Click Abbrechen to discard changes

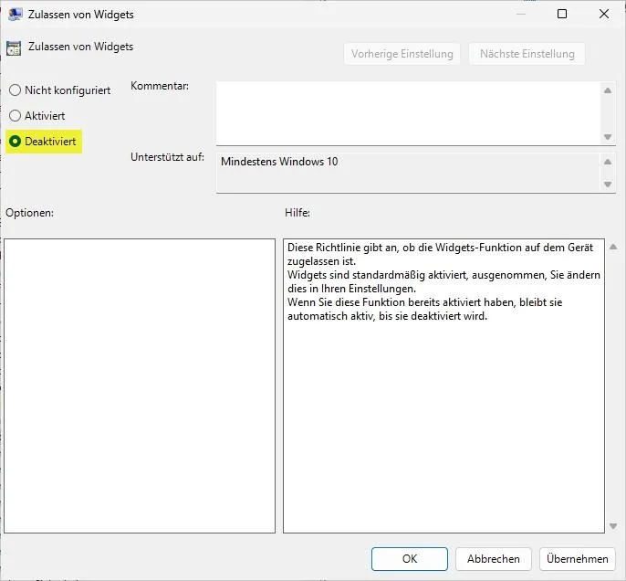[493, 559]
